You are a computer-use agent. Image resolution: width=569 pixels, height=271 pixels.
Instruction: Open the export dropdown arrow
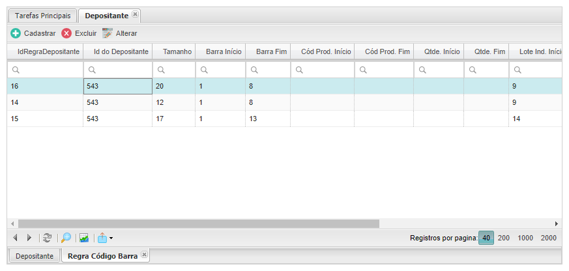(111, 238)
